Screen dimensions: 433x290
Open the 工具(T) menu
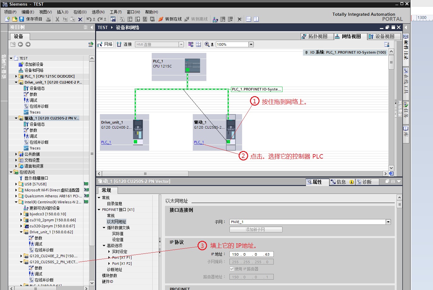[116, 12]
